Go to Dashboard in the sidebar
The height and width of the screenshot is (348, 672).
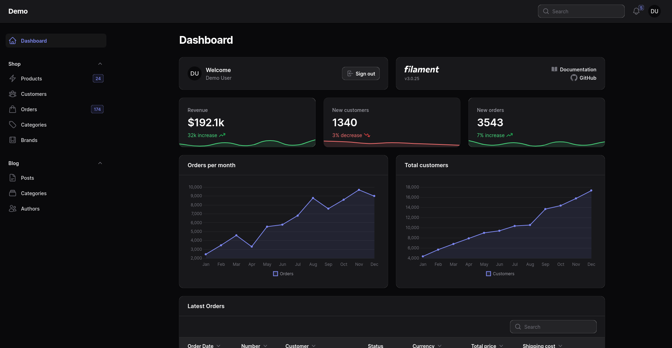click(x=34, y=41)
